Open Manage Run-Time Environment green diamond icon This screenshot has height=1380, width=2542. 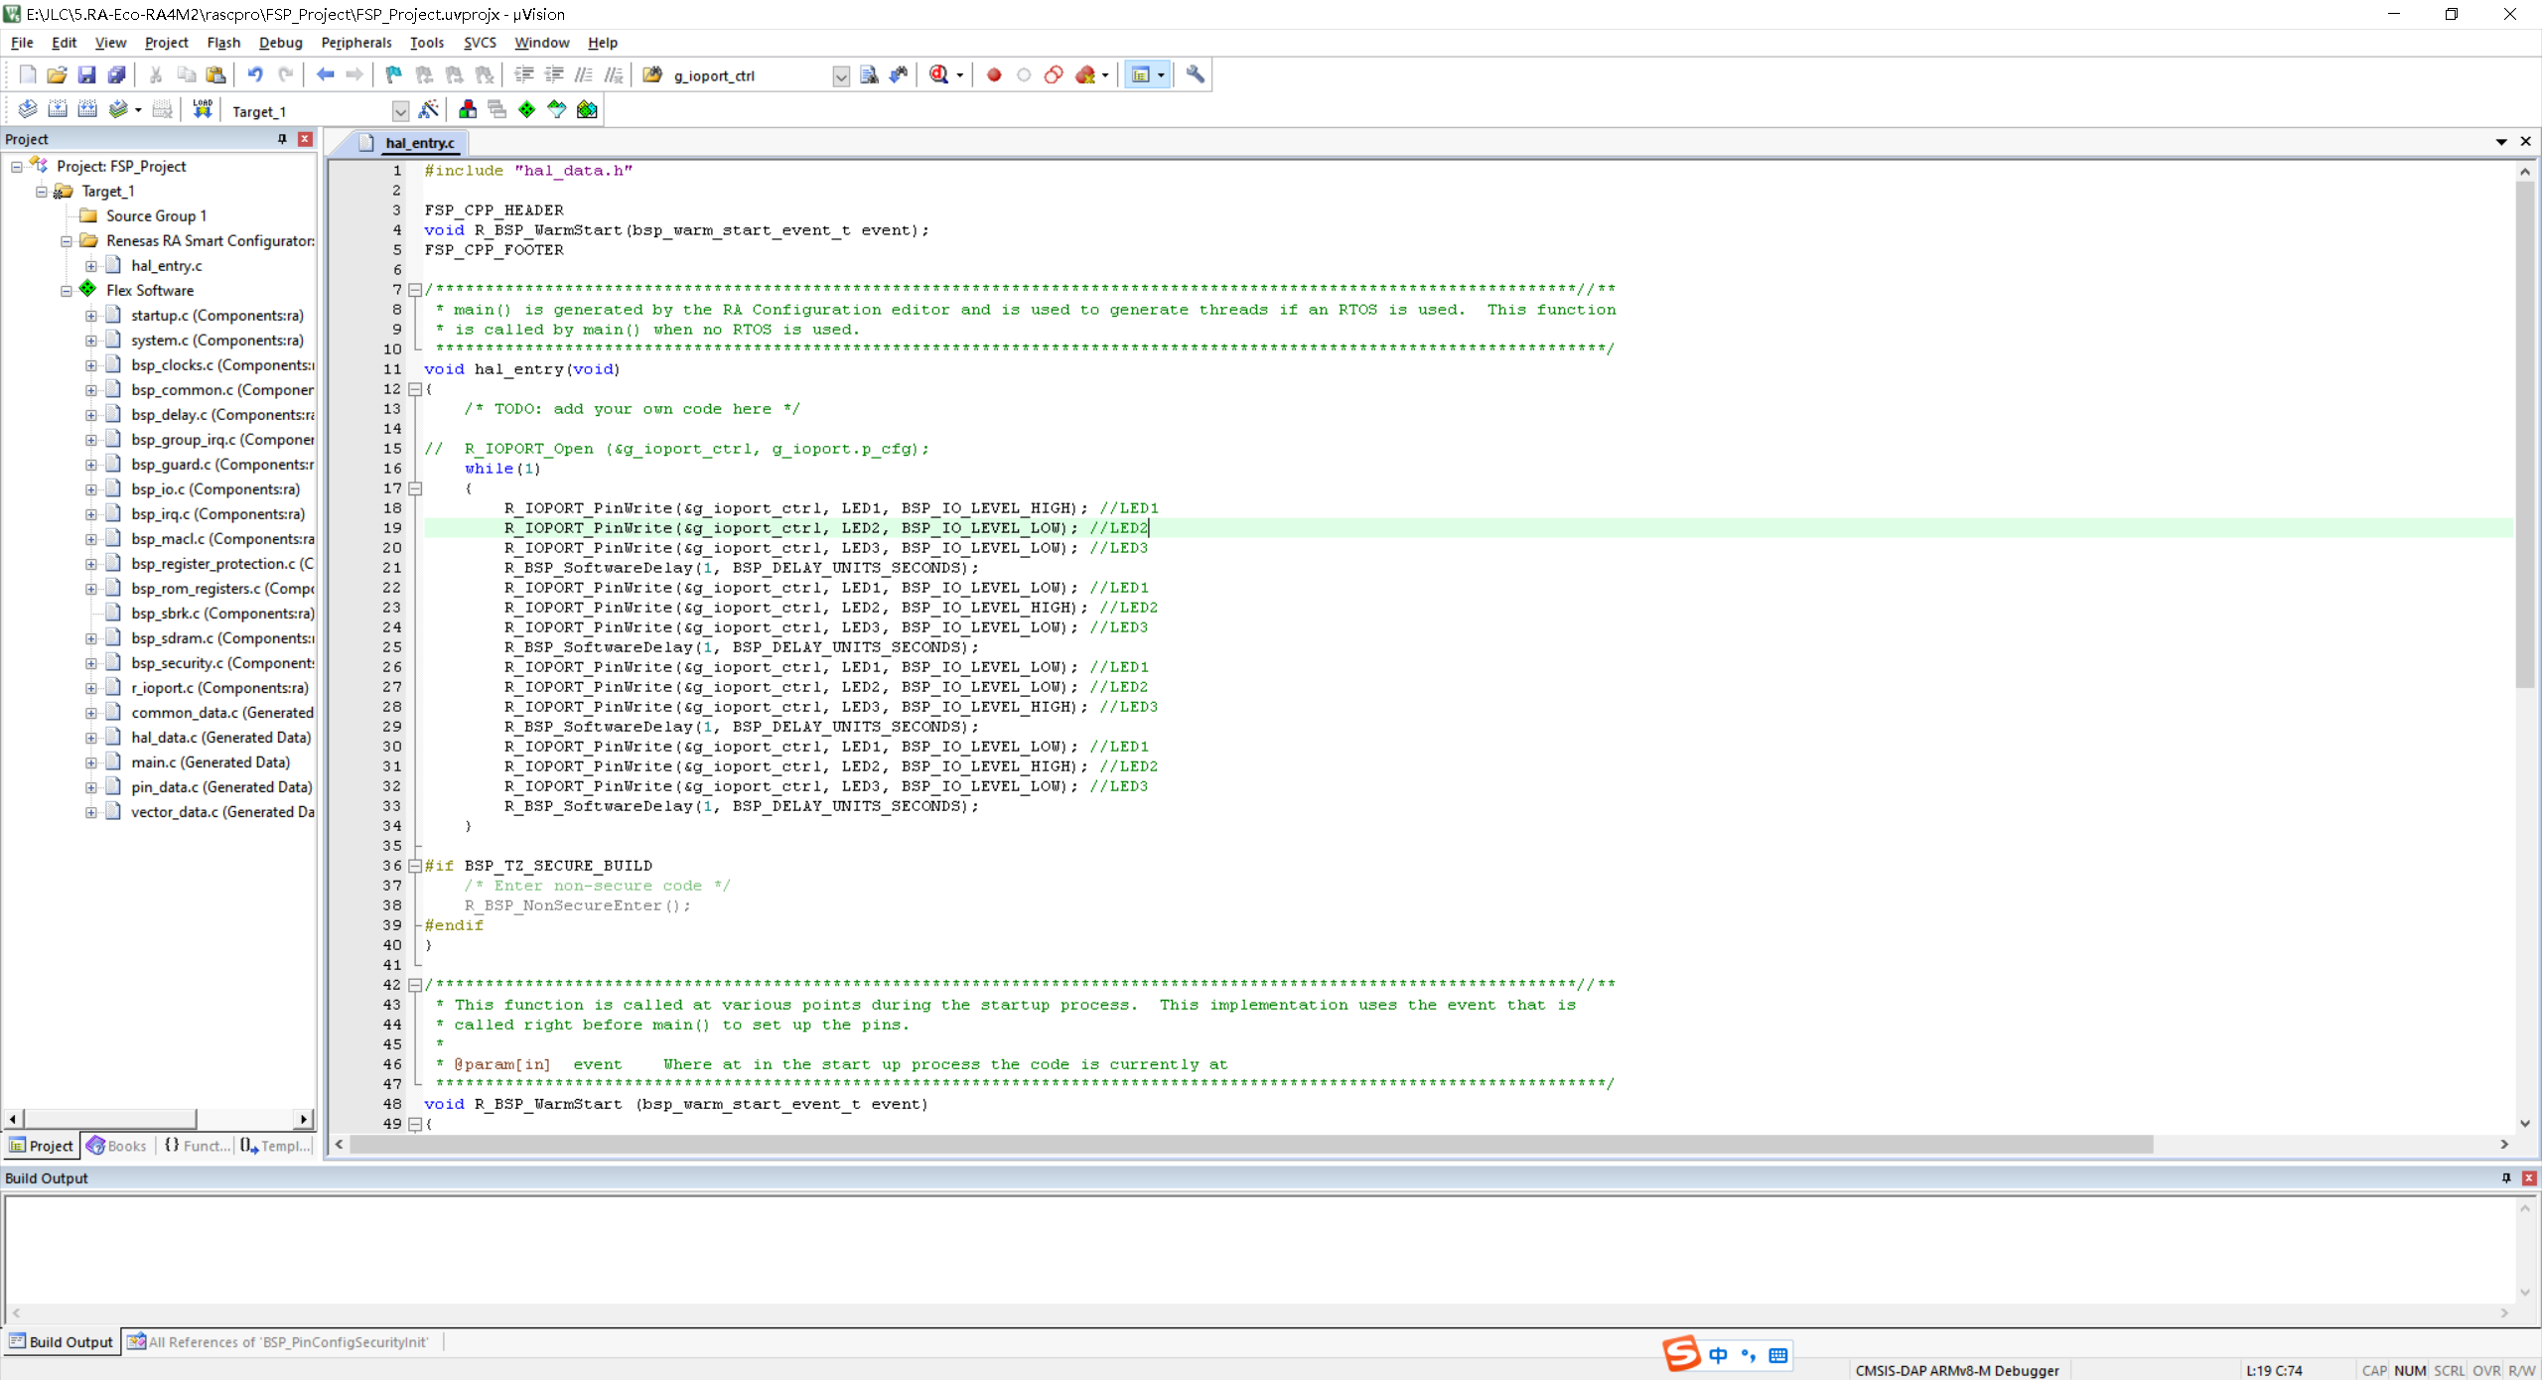coord(527,109)
